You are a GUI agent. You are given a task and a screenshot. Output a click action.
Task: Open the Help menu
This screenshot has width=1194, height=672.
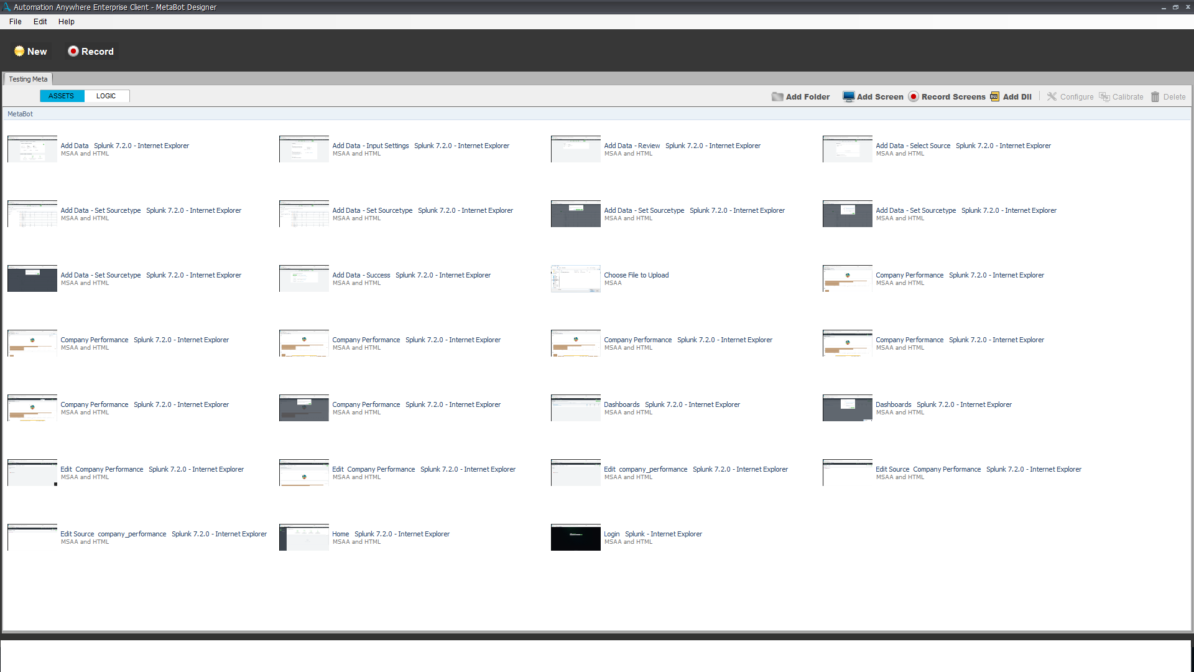tap(67, 21)
